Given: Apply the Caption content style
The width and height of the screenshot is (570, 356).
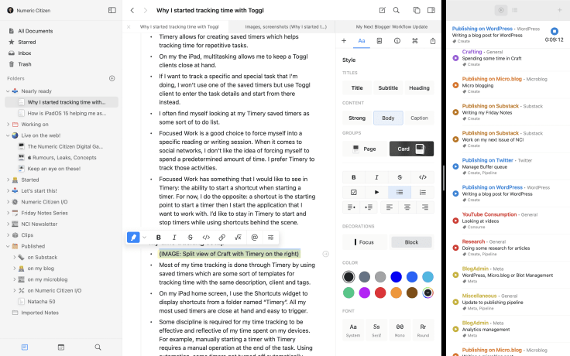Looking at the screenshot, I should click(x=419, y=118).
